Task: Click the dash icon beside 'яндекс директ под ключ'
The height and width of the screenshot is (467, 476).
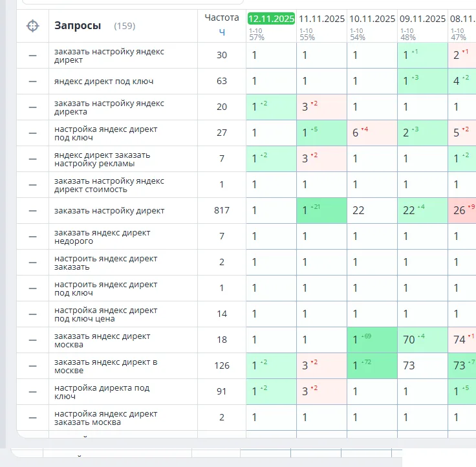Action: tap(33, 81)
